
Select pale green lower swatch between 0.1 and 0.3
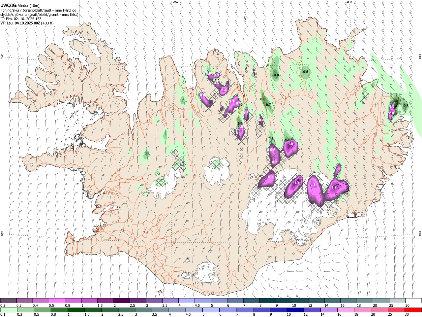click(x=9, y=310)
